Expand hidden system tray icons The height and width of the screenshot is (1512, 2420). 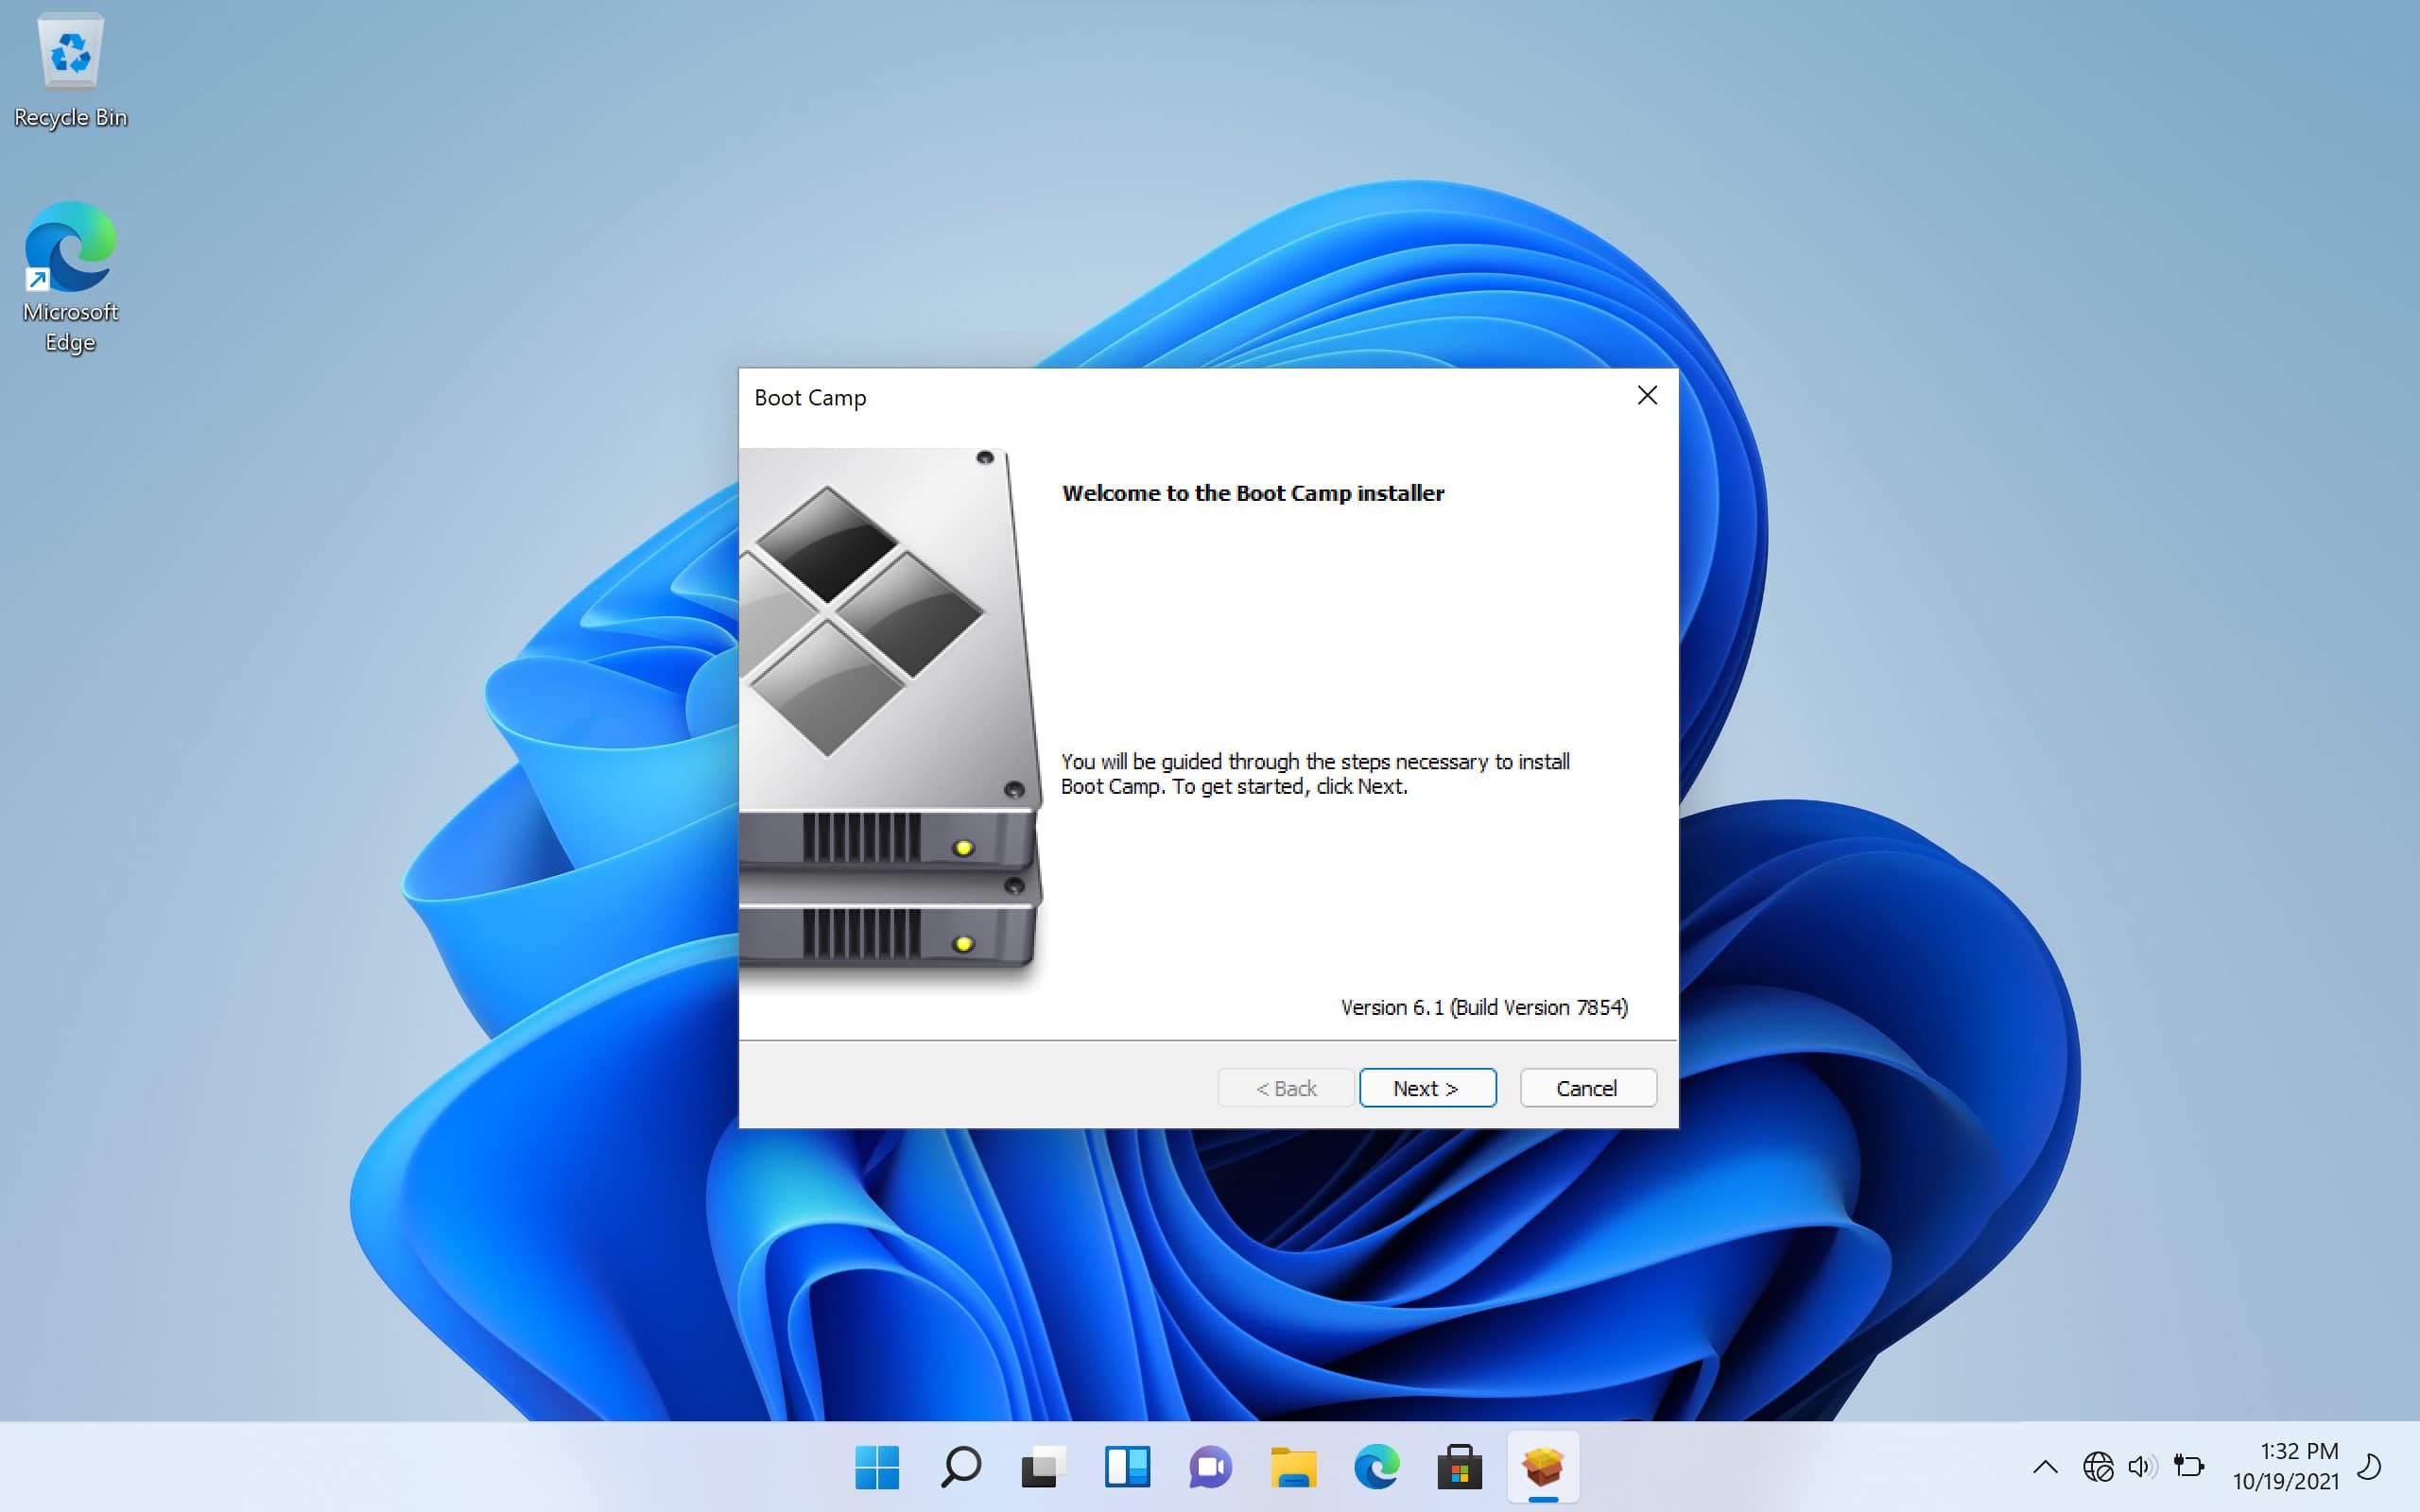(2046, 1467)
